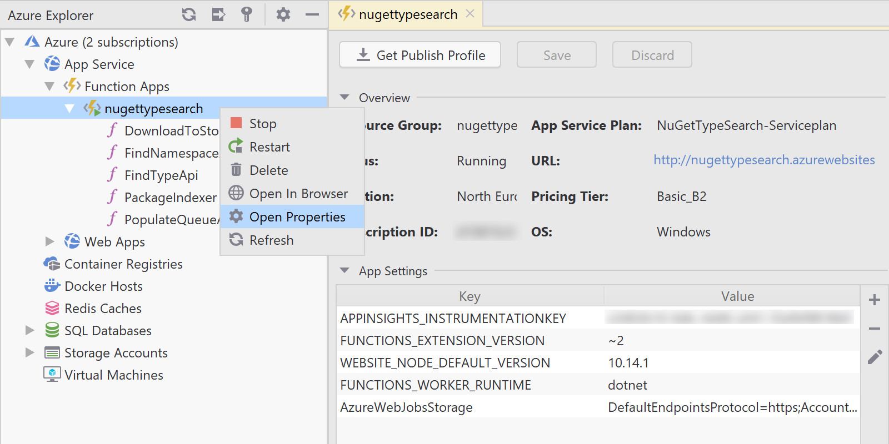Select the Docker Hosts tree item
The width and height of the screenshot is (889, 444).
(x=104, y=286)
